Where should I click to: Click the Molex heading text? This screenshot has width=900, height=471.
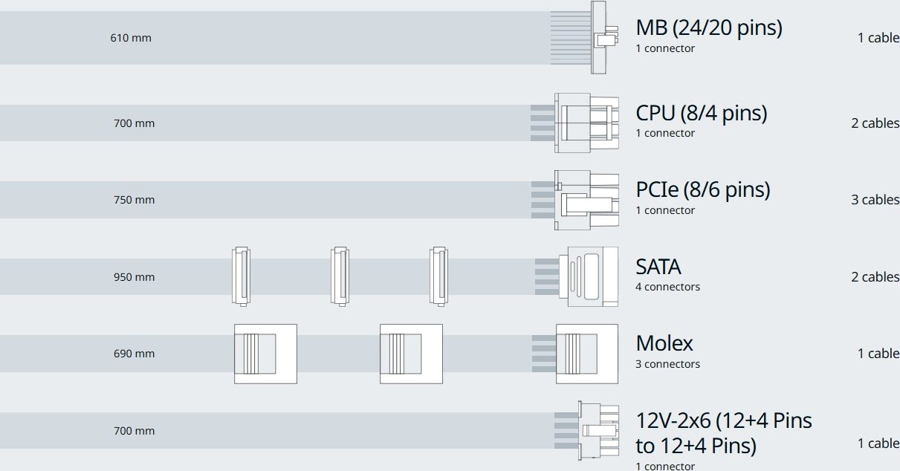tap(664, 343)
